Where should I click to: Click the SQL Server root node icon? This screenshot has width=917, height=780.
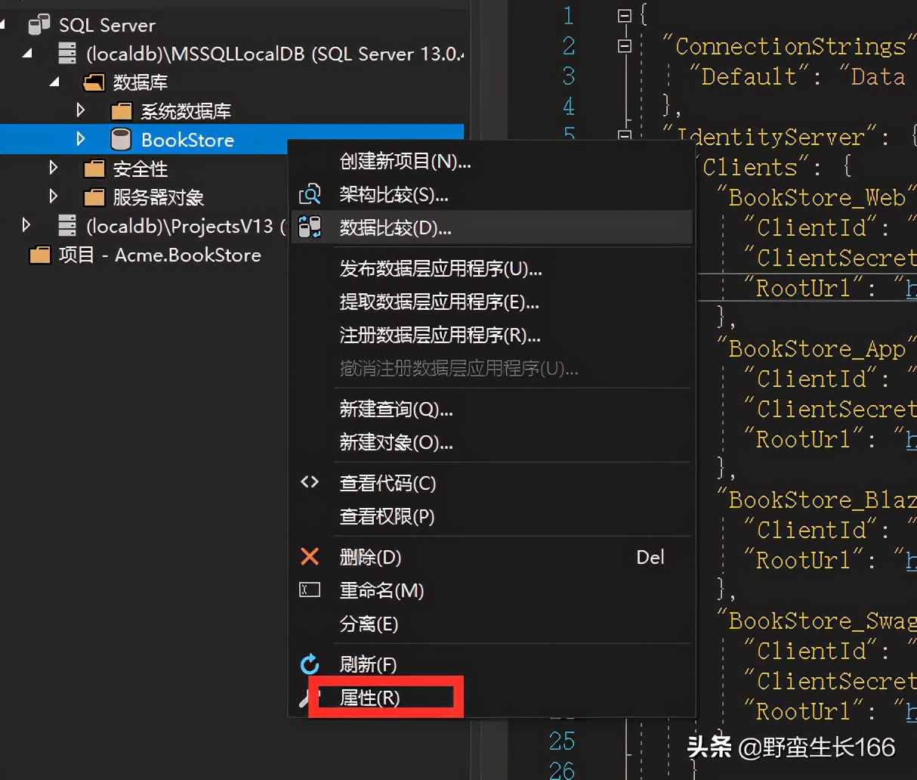[39, 26]
